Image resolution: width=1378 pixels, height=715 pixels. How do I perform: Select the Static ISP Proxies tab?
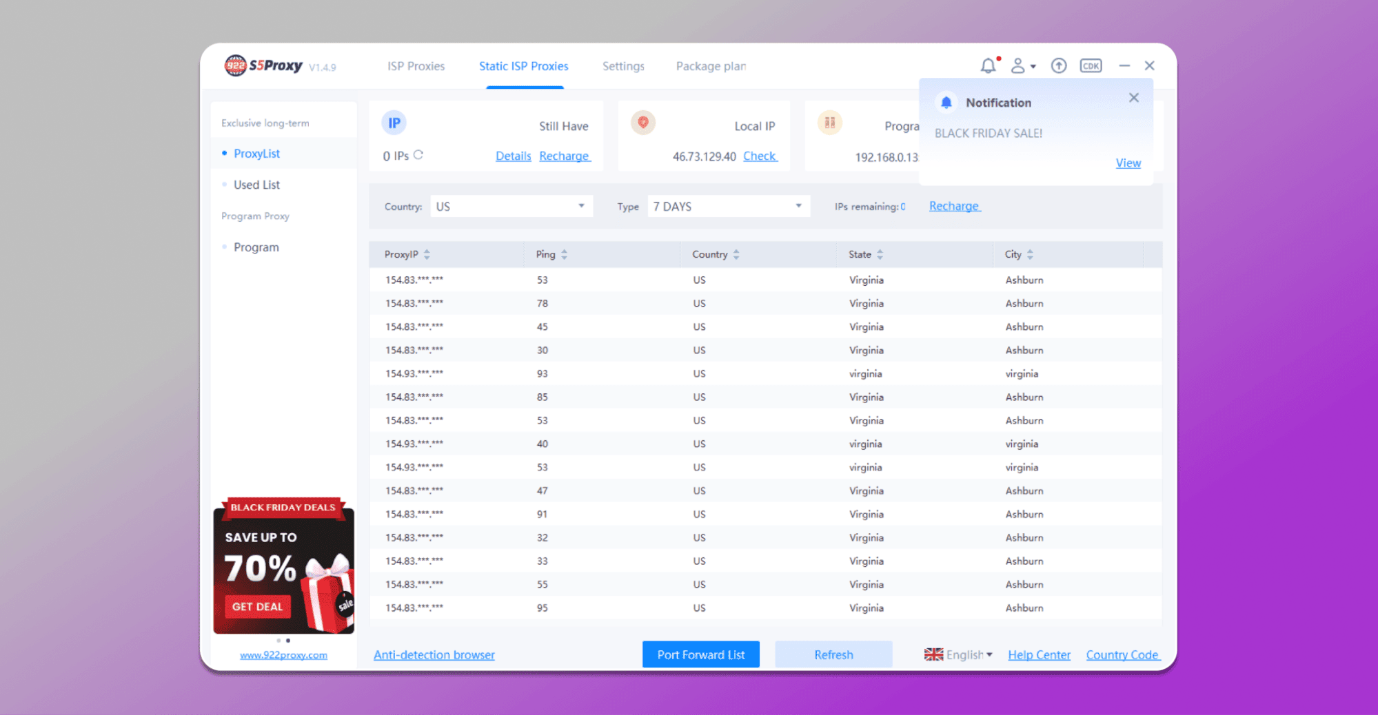point(524,66)
